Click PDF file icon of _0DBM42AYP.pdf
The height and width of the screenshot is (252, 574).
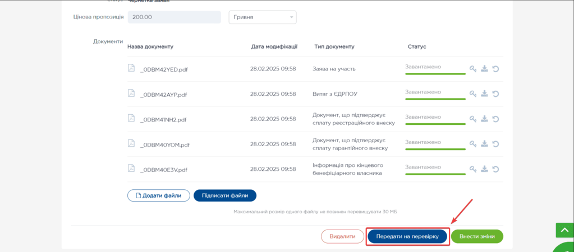coord(131,94)
